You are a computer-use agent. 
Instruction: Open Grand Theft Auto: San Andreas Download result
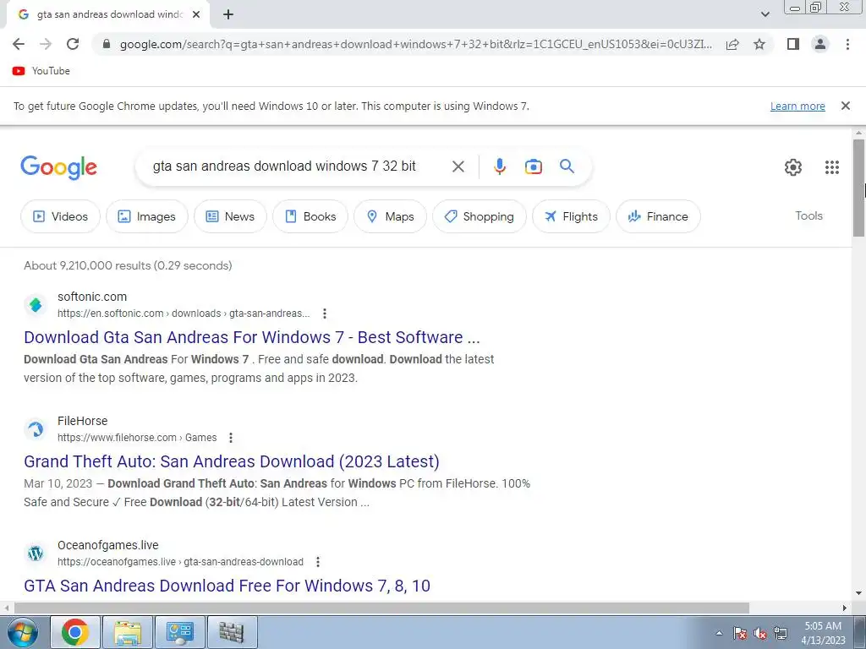tap(232, 461)
